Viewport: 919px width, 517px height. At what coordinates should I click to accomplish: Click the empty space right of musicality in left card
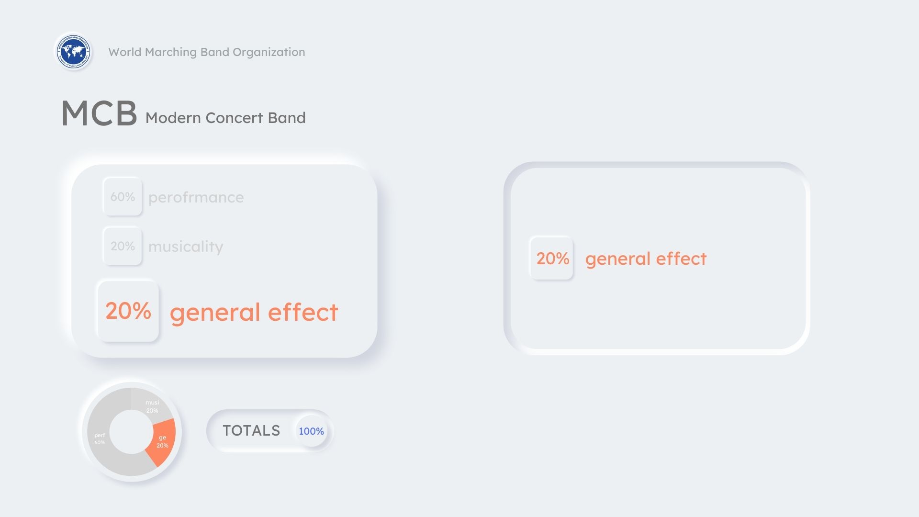(297, 247)
